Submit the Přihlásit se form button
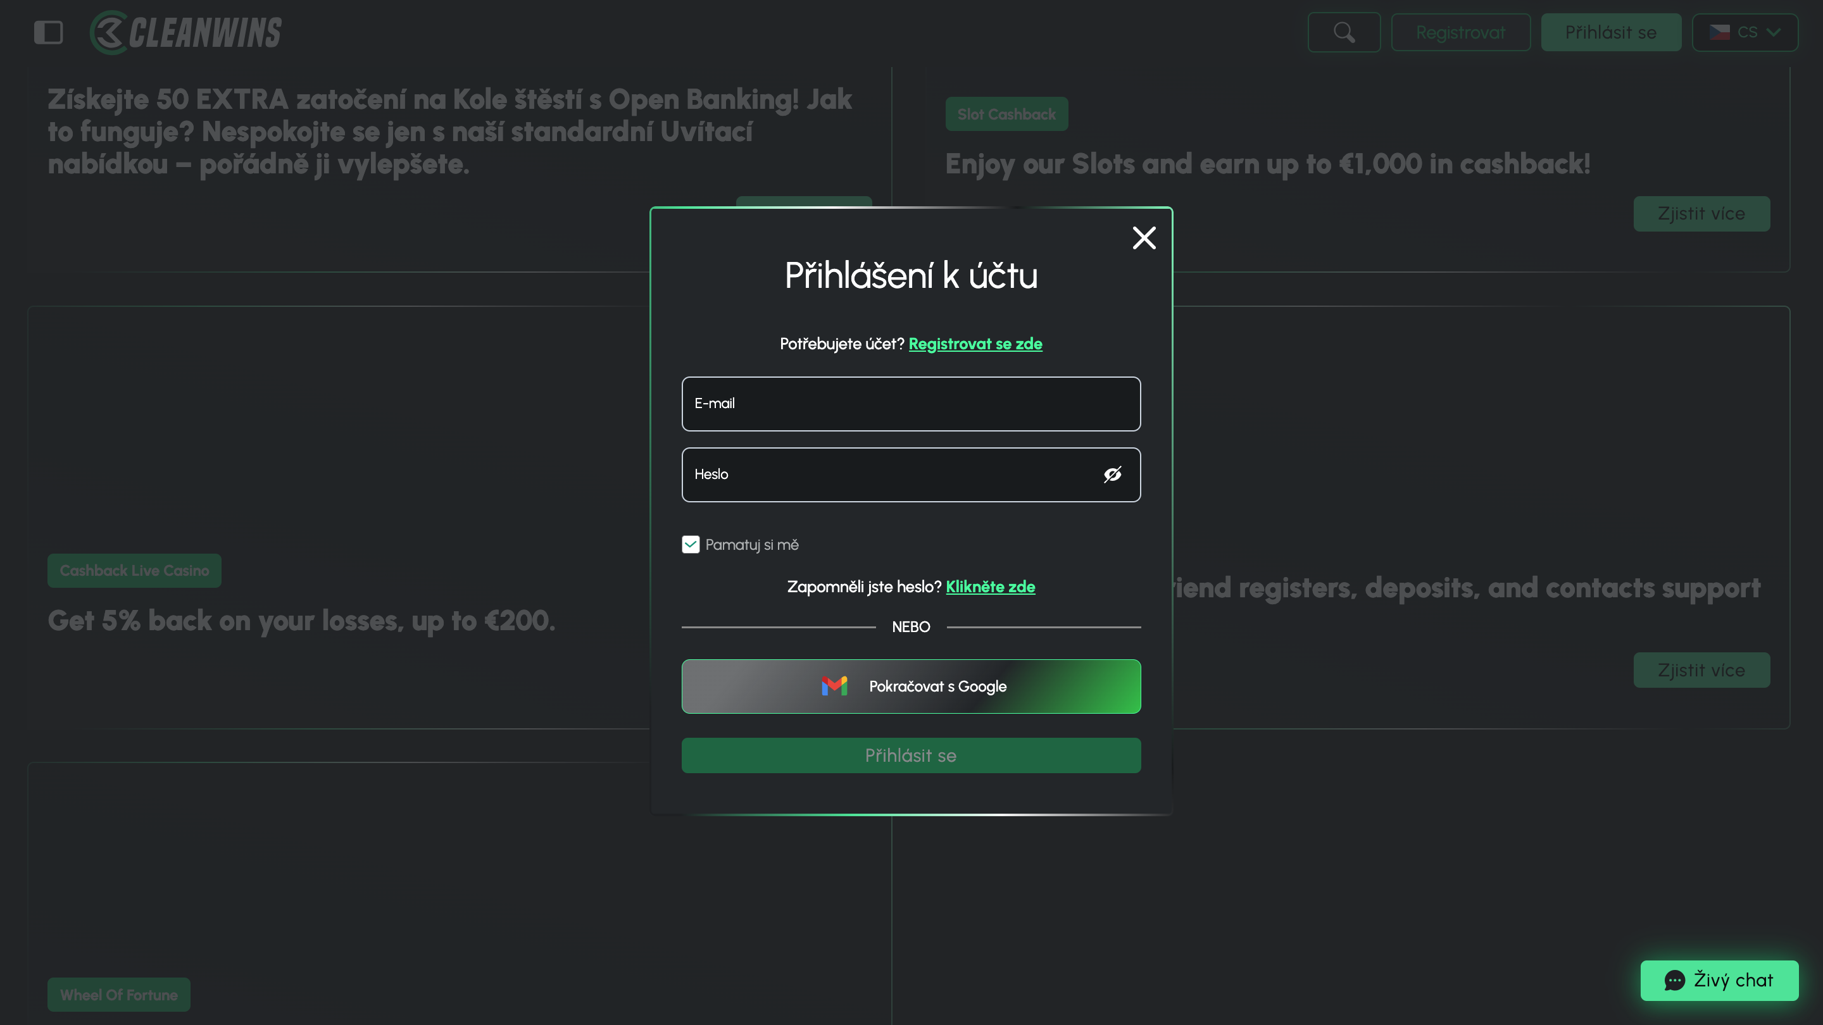Screen dimensions: 1823x1025 click(911, 755)
